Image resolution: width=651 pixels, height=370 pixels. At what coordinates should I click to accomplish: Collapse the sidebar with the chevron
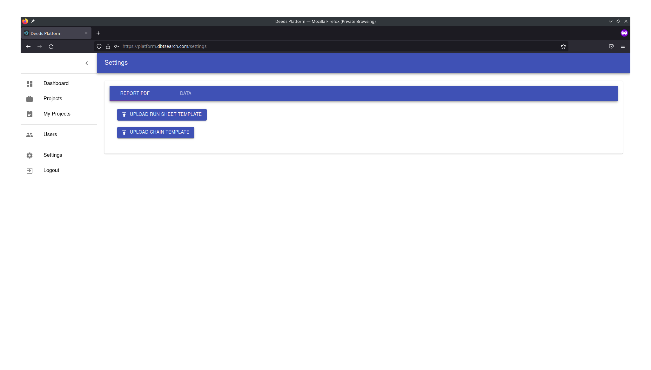[87, 63]
